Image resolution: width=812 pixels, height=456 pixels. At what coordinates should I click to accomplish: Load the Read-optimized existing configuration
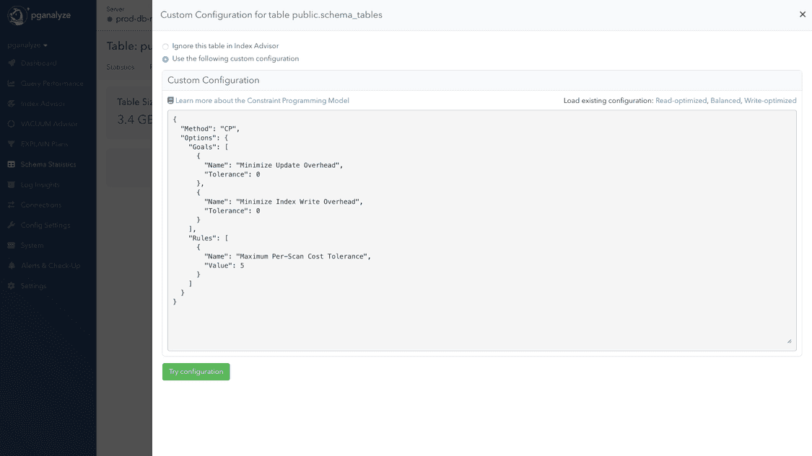681,100
